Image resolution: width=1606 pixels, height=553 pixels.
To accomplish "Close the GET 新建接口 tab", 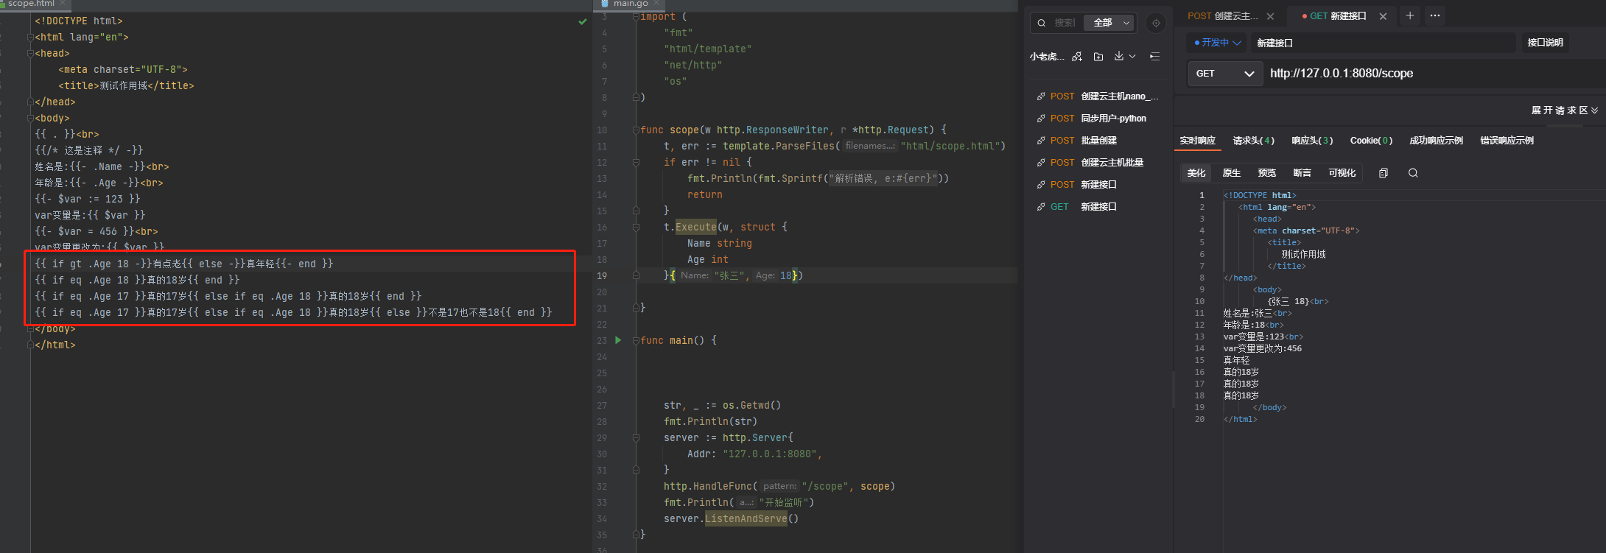I will 1383,16.
